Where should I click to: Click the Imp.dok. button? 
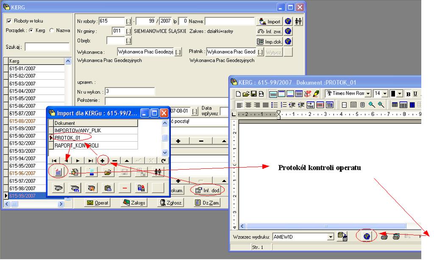click(x=269, y=42)
